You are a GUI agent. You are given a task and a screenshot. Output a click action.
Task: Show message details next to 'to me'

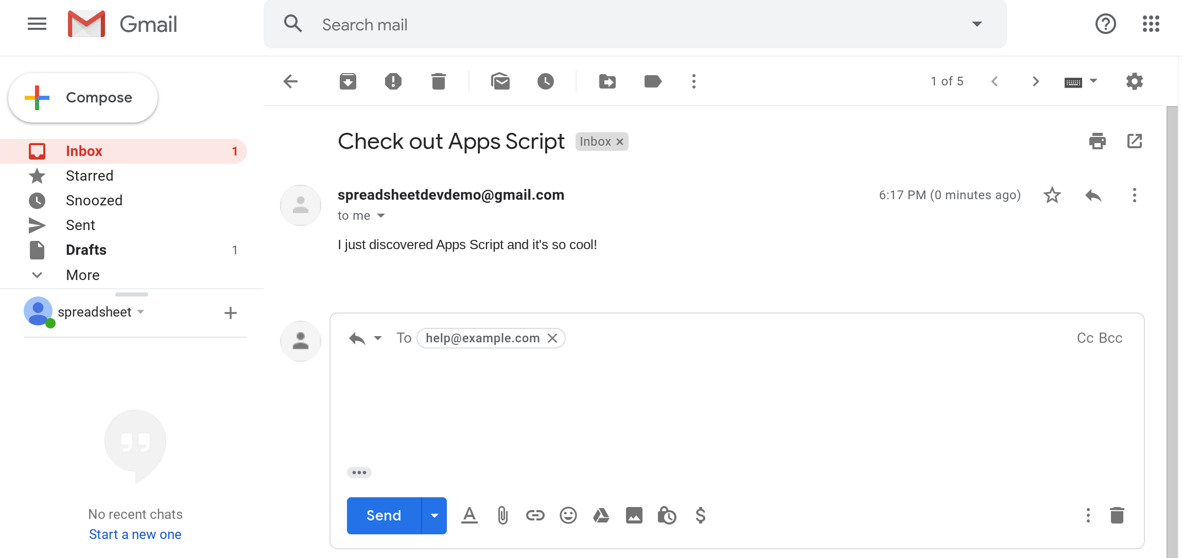[381, 216]
